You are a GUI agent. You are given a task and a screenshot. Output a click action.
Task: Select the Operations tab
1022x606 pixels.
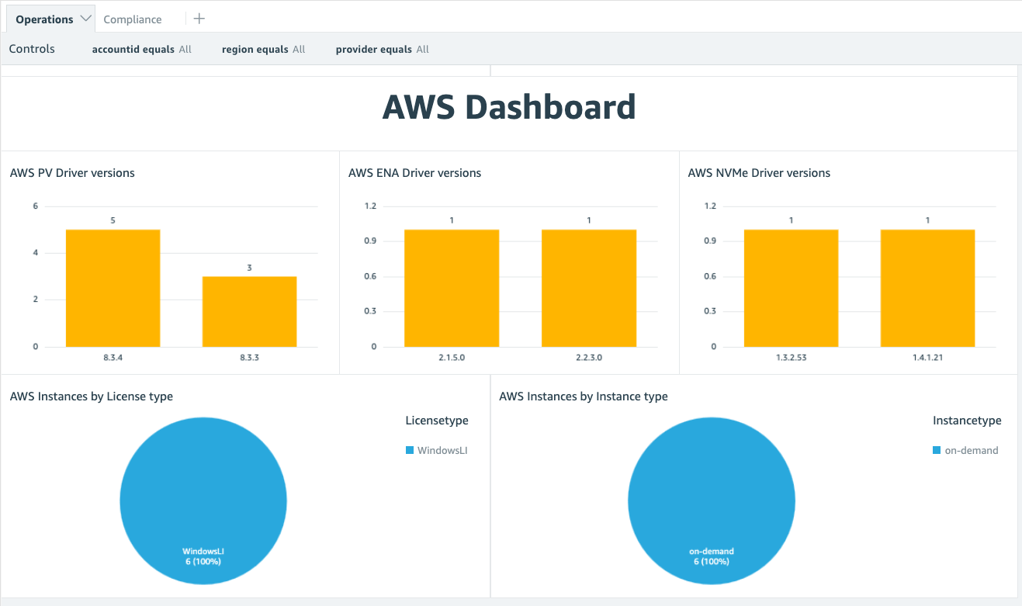pyautogui.click(x=44, y=19)
